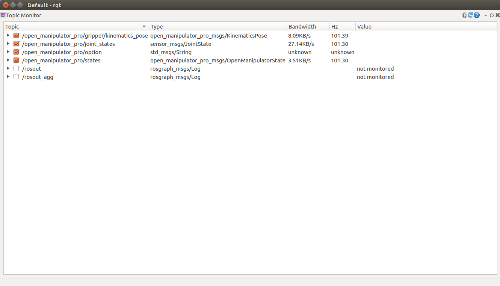Click the dash icon in plugin title bar

486,16
